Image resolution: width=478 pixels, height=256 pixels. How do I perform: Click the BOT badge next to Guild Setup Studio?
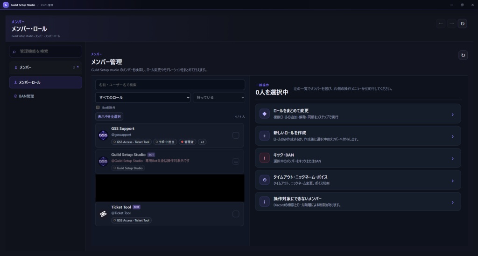click(x=151, y=155)
